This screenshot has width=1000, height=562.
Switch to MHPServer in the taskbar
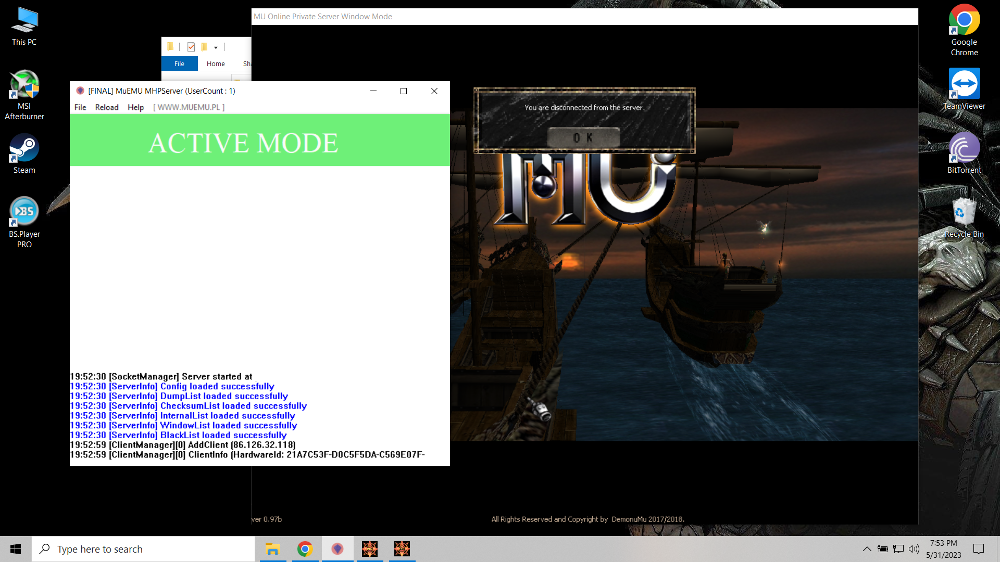click(337, 549)
